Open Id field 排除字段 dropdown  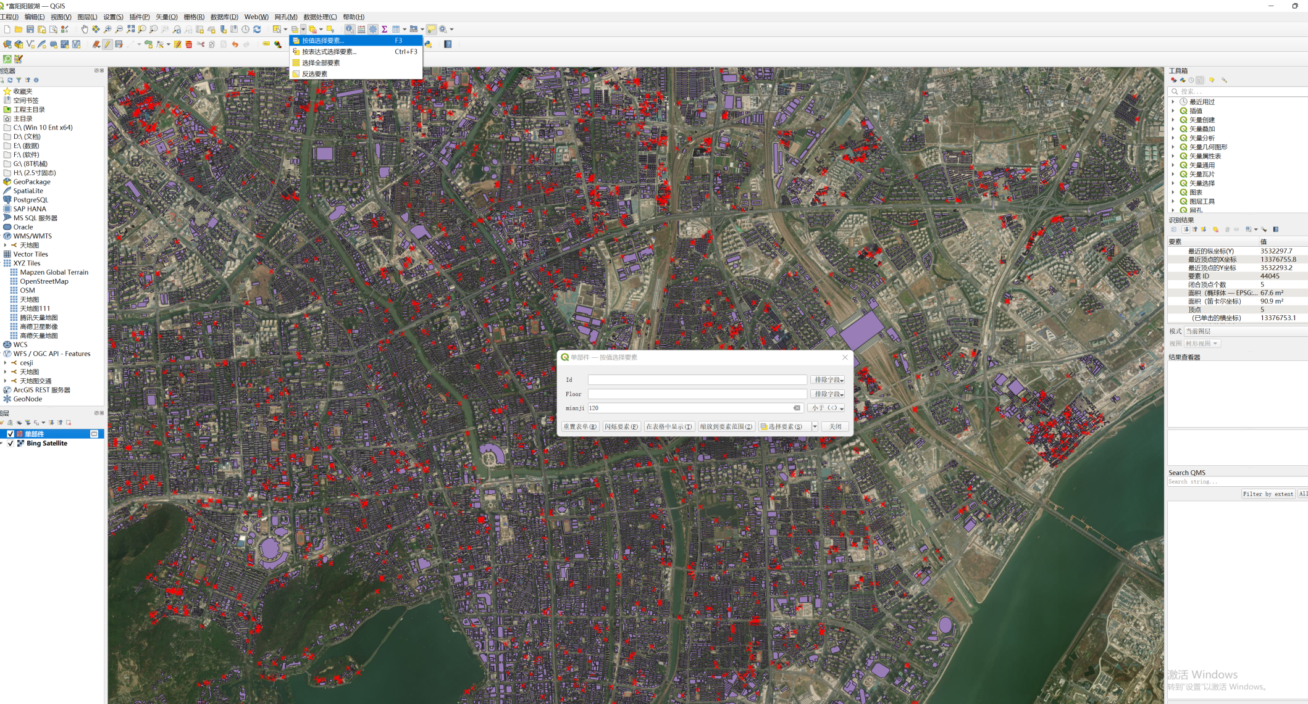pyautogui.click(x=828, y=379)
